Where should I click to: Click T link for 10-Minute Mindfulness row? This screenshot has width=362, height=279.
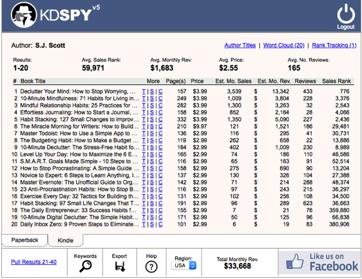(x=144, y=98)
